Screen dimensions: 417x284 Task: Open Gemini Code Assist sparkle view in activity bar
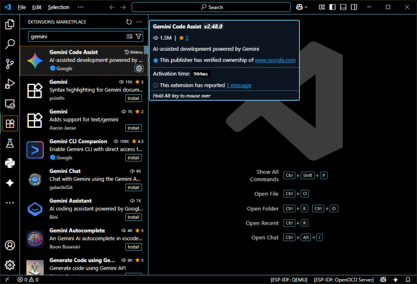point(10,183)
